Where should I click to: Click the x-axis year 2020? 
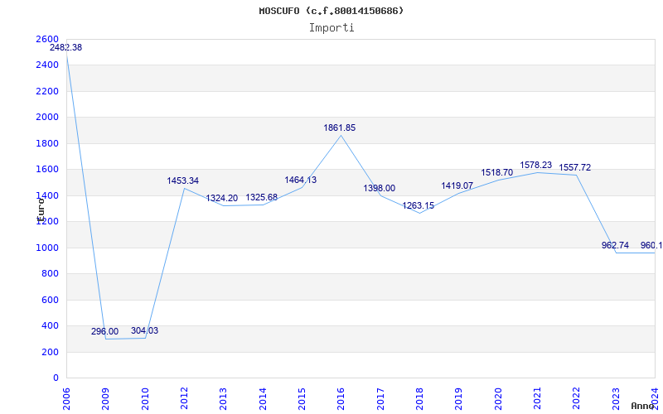pyautogui.click(x=498, y=399)
